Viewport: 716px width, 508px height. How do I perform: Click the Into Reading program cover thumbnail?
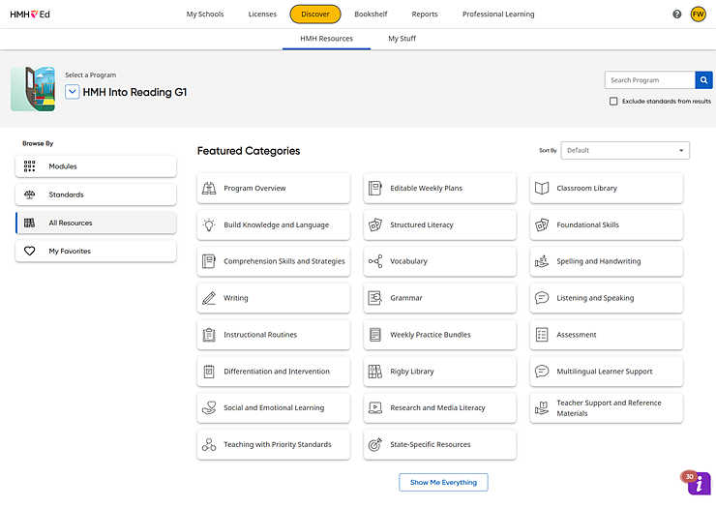coord(33,89)
